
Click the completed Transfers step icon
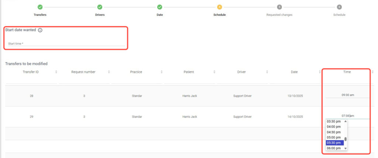pos(40,7)
